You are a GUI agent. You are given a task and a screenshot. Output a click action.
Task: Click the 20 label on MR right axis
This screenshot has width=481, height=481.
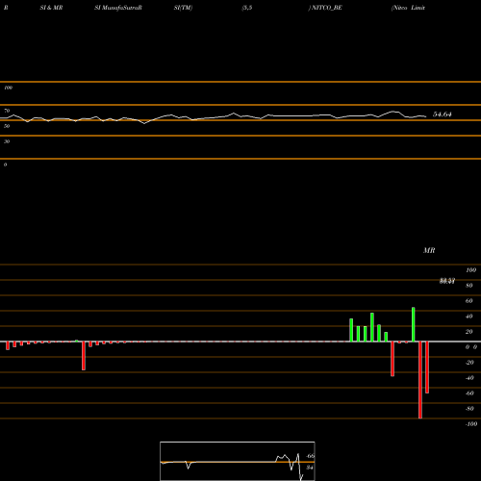[x=468, y=332]
